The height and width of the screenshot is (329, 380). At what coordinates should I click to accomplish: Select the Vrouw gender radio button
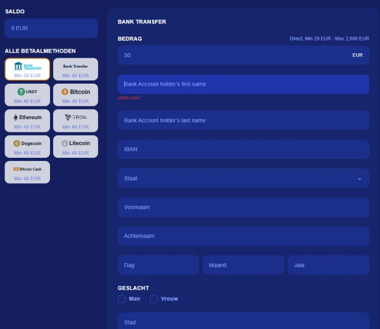[154, 299]
